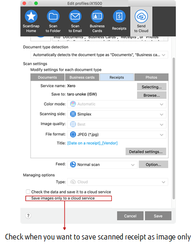This screenshot has height=246, width=196.
Task: Select the Send to Cloud profile icon
Action: pos(141,16)
